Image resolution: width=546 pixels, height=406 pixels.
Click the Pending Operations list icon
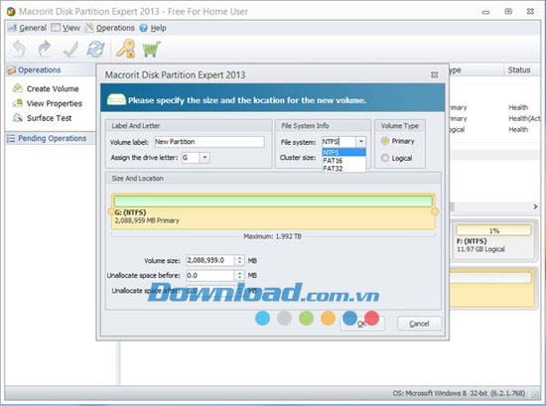[x=11, y=138]
